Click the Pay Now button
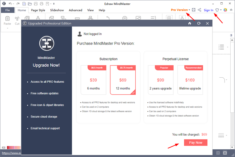This screenshot has height=157, width=235. 196,143
